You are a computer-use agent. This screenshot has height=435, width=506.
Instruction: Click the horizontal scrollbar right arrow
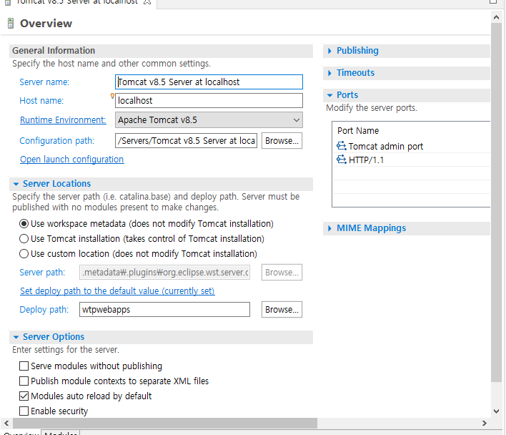pyautogui.click(x=484, y=423)
